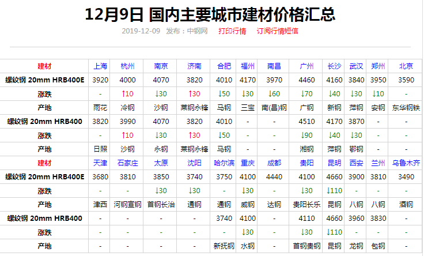Open the 南昌 city link
Image resolution: width=424 pixels, height=256 pixels.
(274, 66)
